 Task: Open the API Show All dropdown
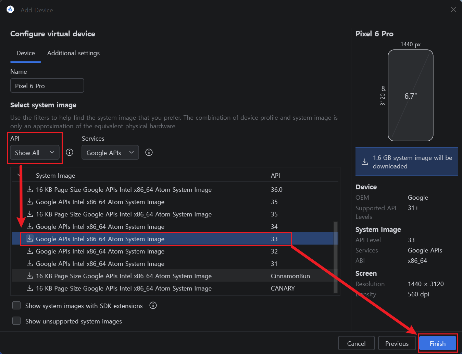tap(35, 153)
